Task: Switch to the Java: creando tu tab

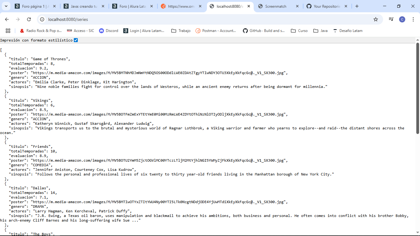Action: pos(81,6)
